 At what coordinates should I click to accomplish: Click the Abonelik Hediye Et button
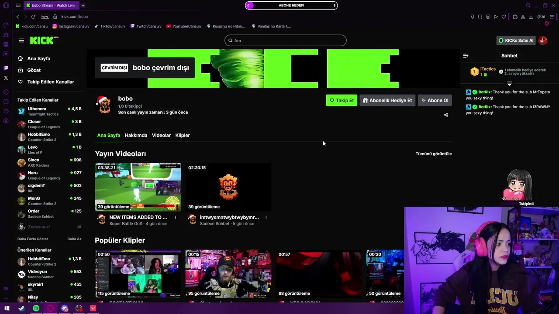click(387, 100)
